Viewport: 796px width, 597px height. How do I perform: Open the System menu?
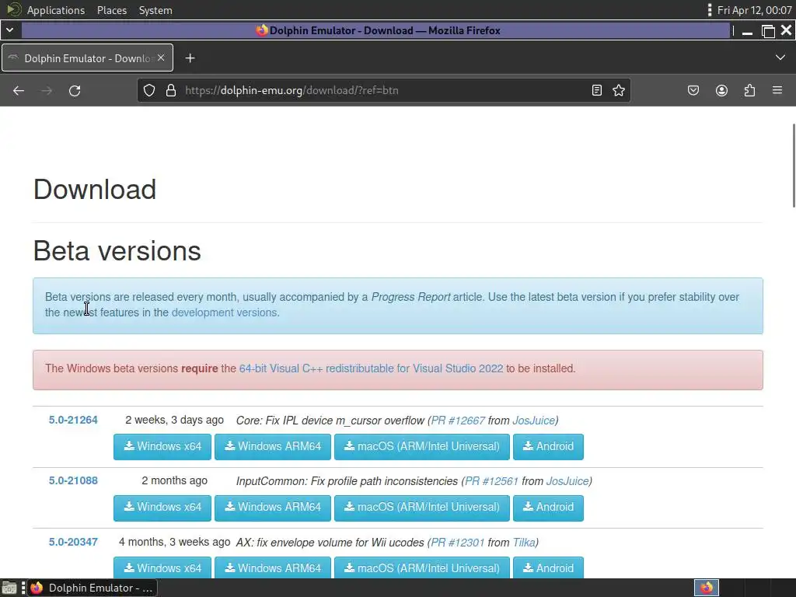click(155, 10)
